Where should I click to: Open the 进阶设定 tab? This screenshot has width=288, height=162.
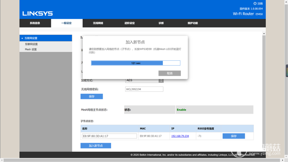(130, 23)
